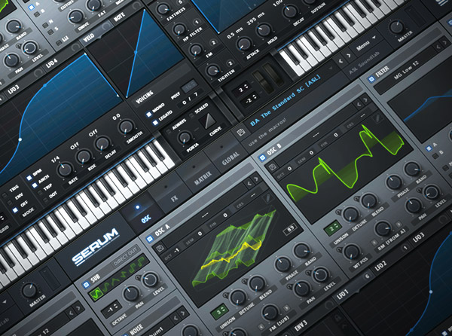Viewport: 452px width, 336px height.
Task: Enable LFO TRIP checkbox
Action: [x=40, y=192]
